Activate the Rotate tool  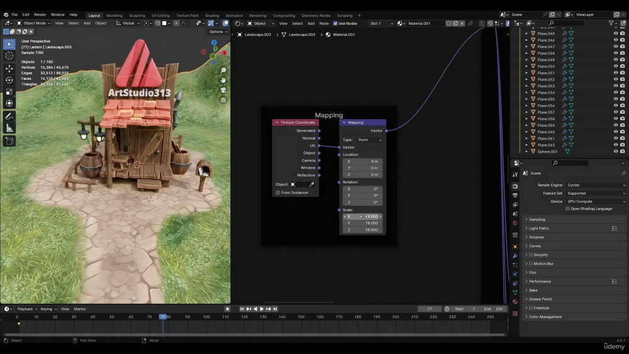point(9,80)
